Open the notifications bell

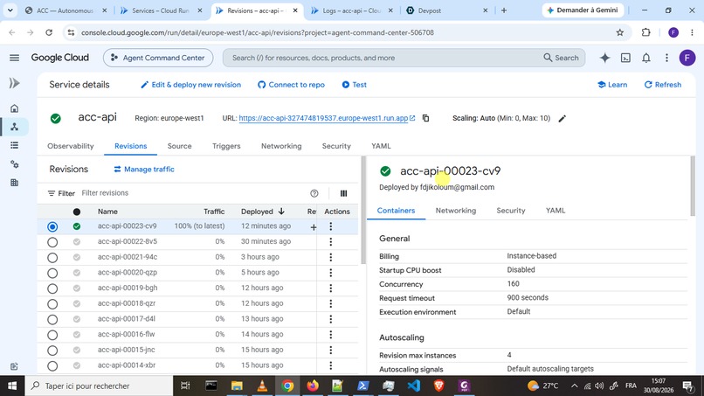pos(646,58)
